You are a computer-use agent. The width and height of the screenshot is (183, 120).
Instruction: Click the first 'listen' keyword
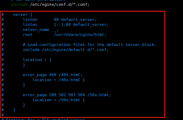[x=30, y=20]
